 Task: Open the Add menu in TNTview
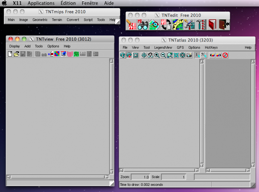point(28,46)
